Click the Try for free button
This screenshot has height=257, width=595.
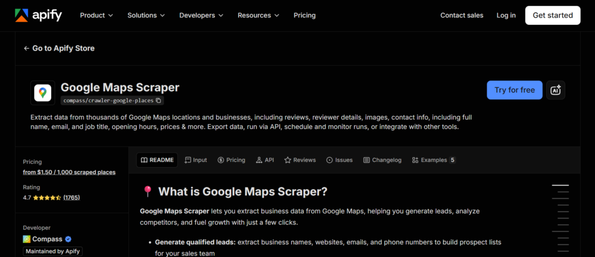point(515,91)
